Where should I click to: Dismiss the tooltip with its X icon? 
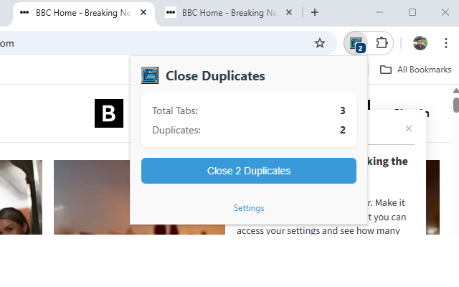click(x=409, y=128)
